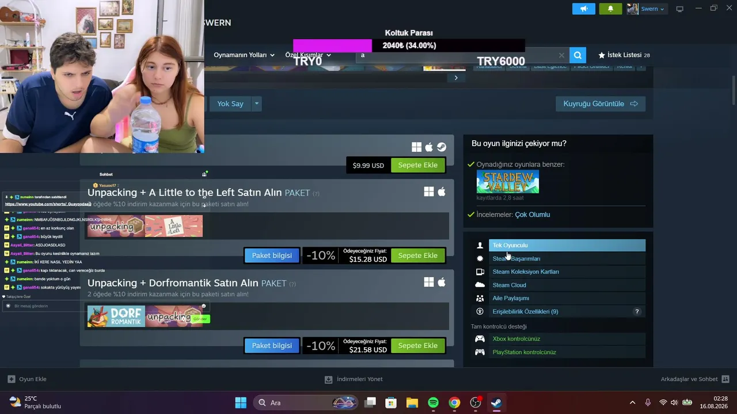Clear the store search box text

tap(561, 55)
